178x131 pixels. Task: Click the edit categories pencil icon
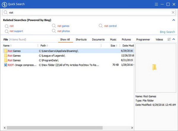coord(169,39)
